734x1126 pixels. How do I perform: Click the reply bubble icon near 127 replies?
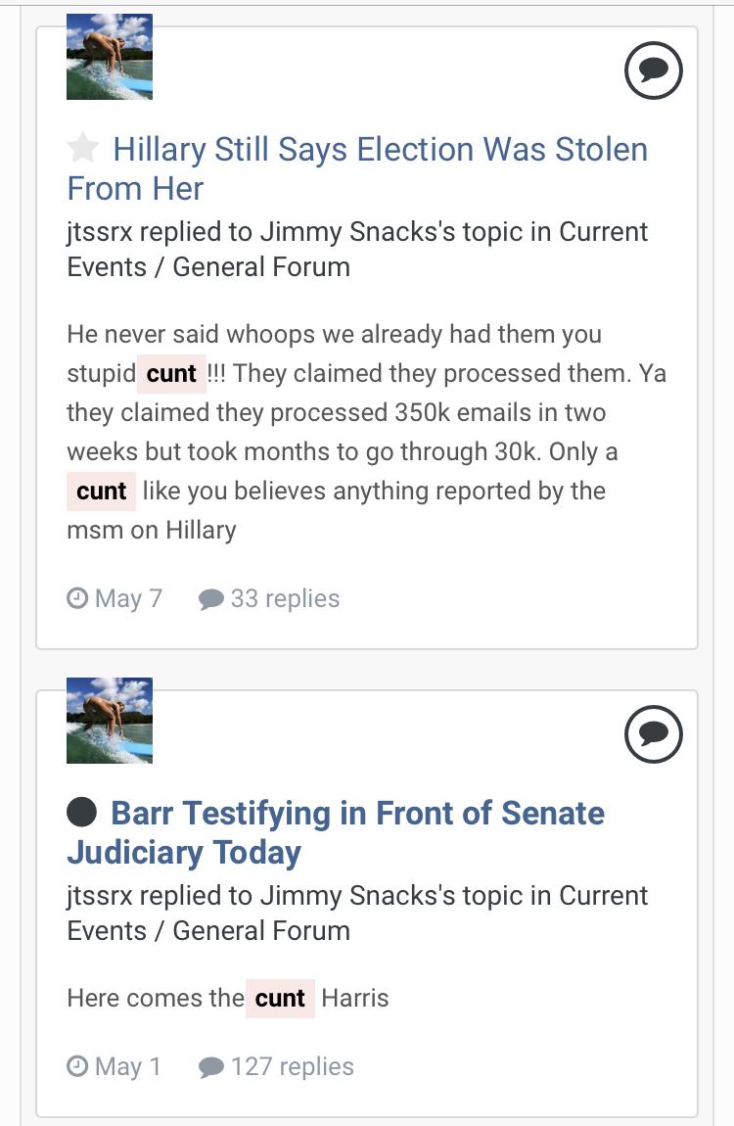coord(211,1066)
